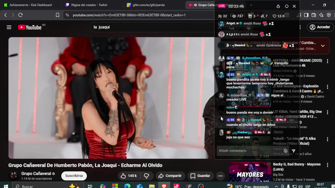Open options menu for LIT Killah video
The height and width of the screenshot is (188, 335).
coord(327,112)
